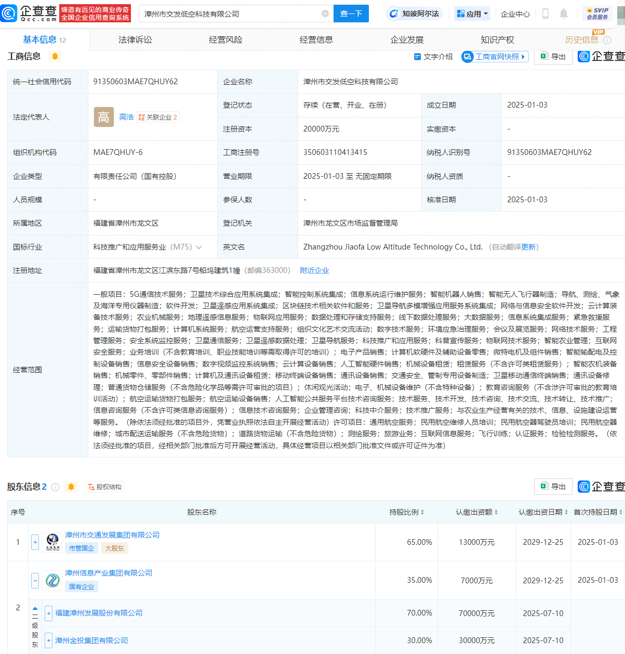Collapse 二级股东 with the up arrow

[x=35, y=608]
